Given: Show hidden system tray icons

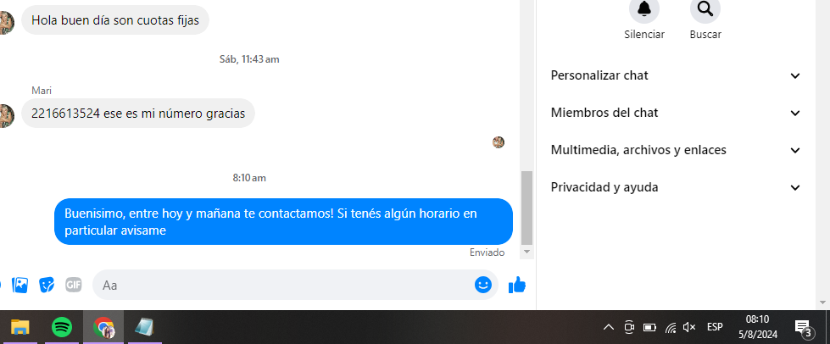Looking at the screenshot, I should pos(609,328).
